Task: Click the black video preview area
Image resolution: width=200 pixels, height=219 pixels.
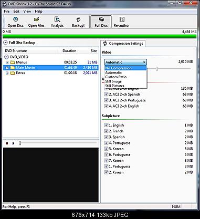Action: click(51, 175)
